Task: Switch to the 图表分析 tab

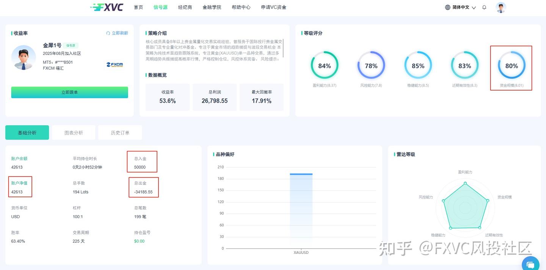Action: [74, 133]
